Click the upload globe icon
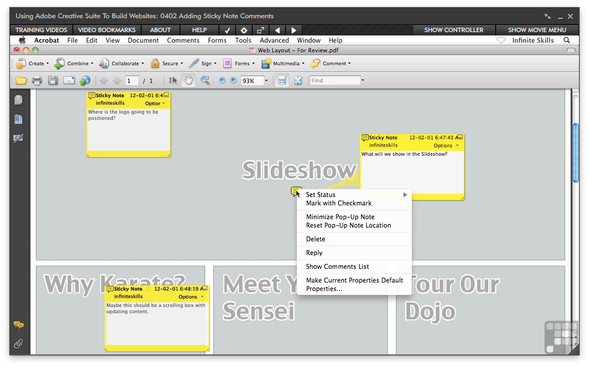Viewport: 589px width, 367px height. click(85, 80)
